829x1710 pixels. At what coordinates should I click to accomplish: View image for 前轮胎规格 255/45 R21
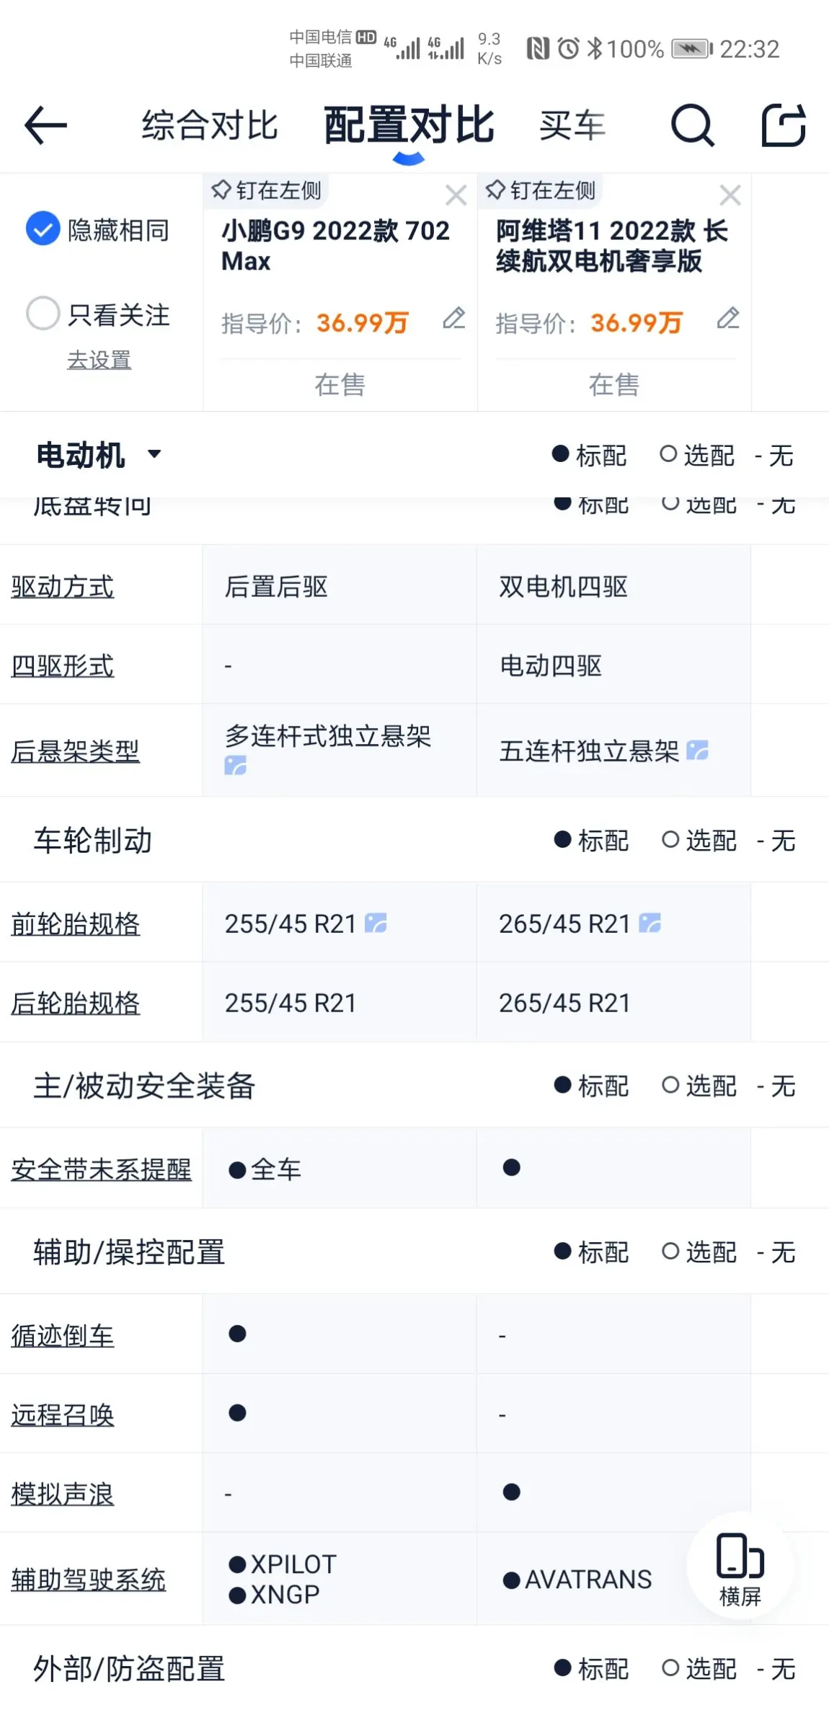(x=376, y=923)
